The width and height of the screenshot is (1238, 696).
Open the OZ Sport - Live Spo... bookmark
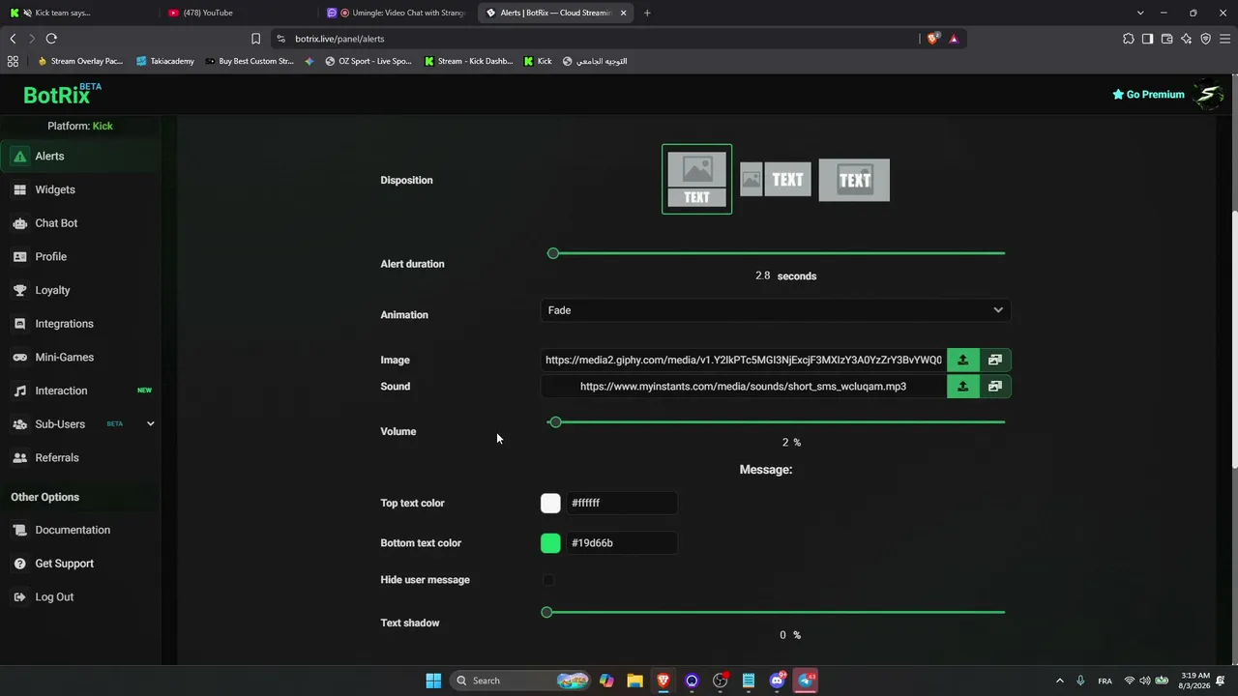[368, 61]
